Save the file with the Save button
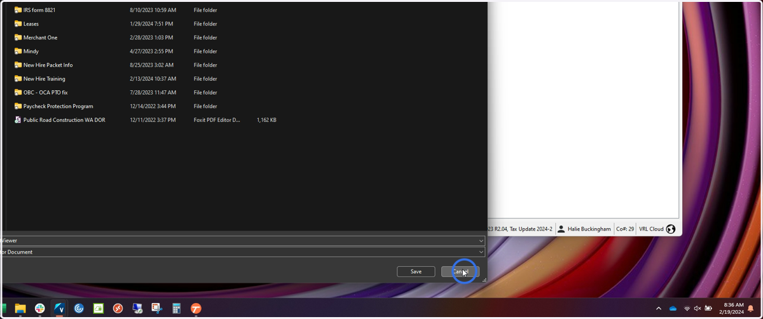Screen dimensions: 763x319 coord(416,271)
